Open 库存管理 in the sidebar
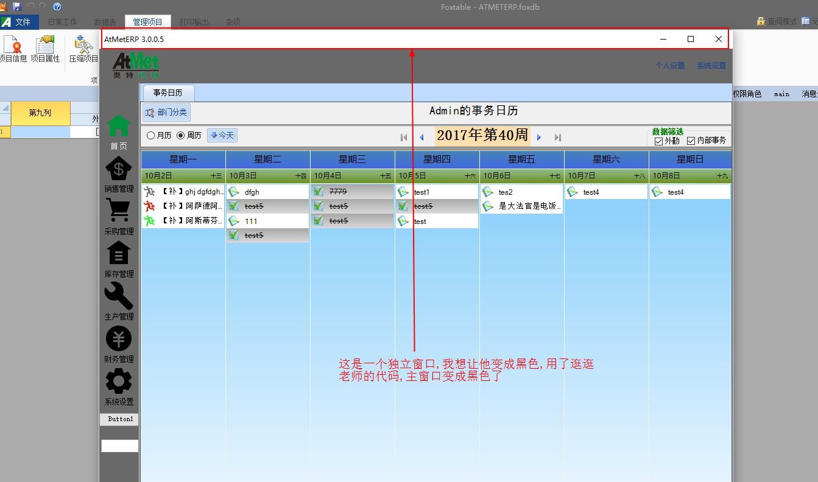Image resolution: width=818 pixels, height=482 pixels. click(119, 260)
